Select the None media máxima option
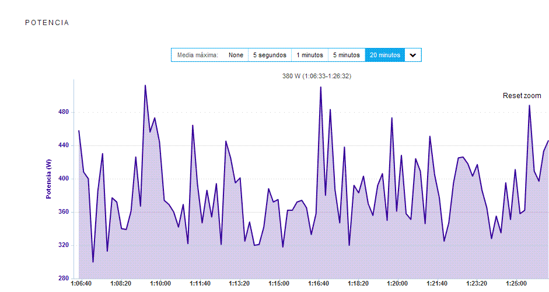 coord(236,55)
